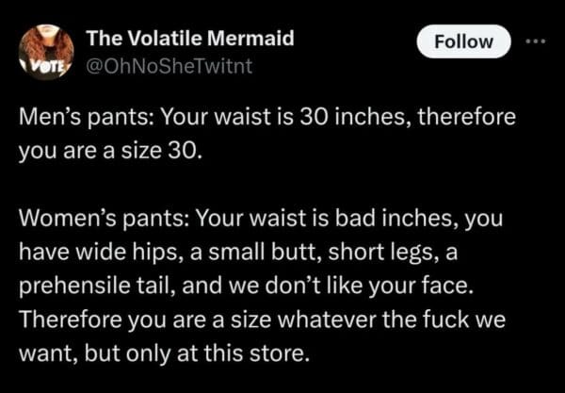The height and width of the screenshot is (393, 565).
Task: Open the three-dot more options menu
Action: tap(534, 41)
